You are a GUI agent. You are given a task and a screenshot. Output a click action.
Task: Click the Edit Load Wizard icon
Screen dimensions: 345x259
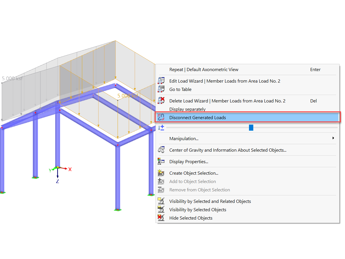(161, 81)
